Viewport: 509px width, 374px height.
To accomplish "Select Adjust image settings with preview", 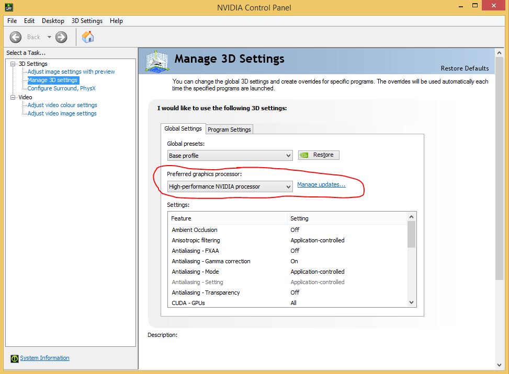I will 71,72.
